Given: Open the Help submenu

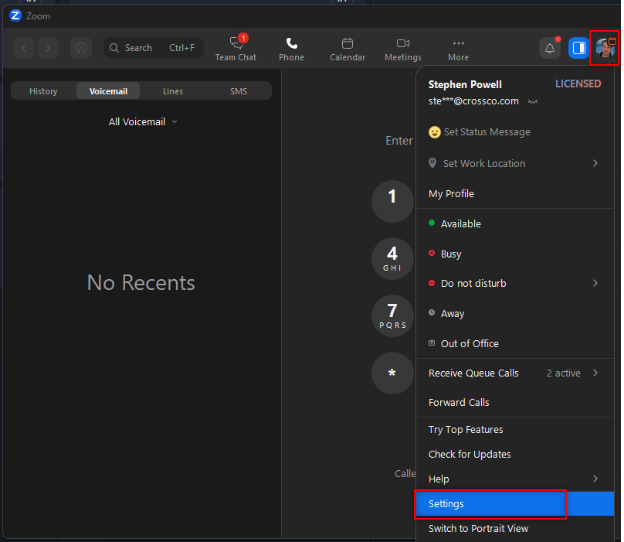Looking at the screenshot, I should click(515, 479).
